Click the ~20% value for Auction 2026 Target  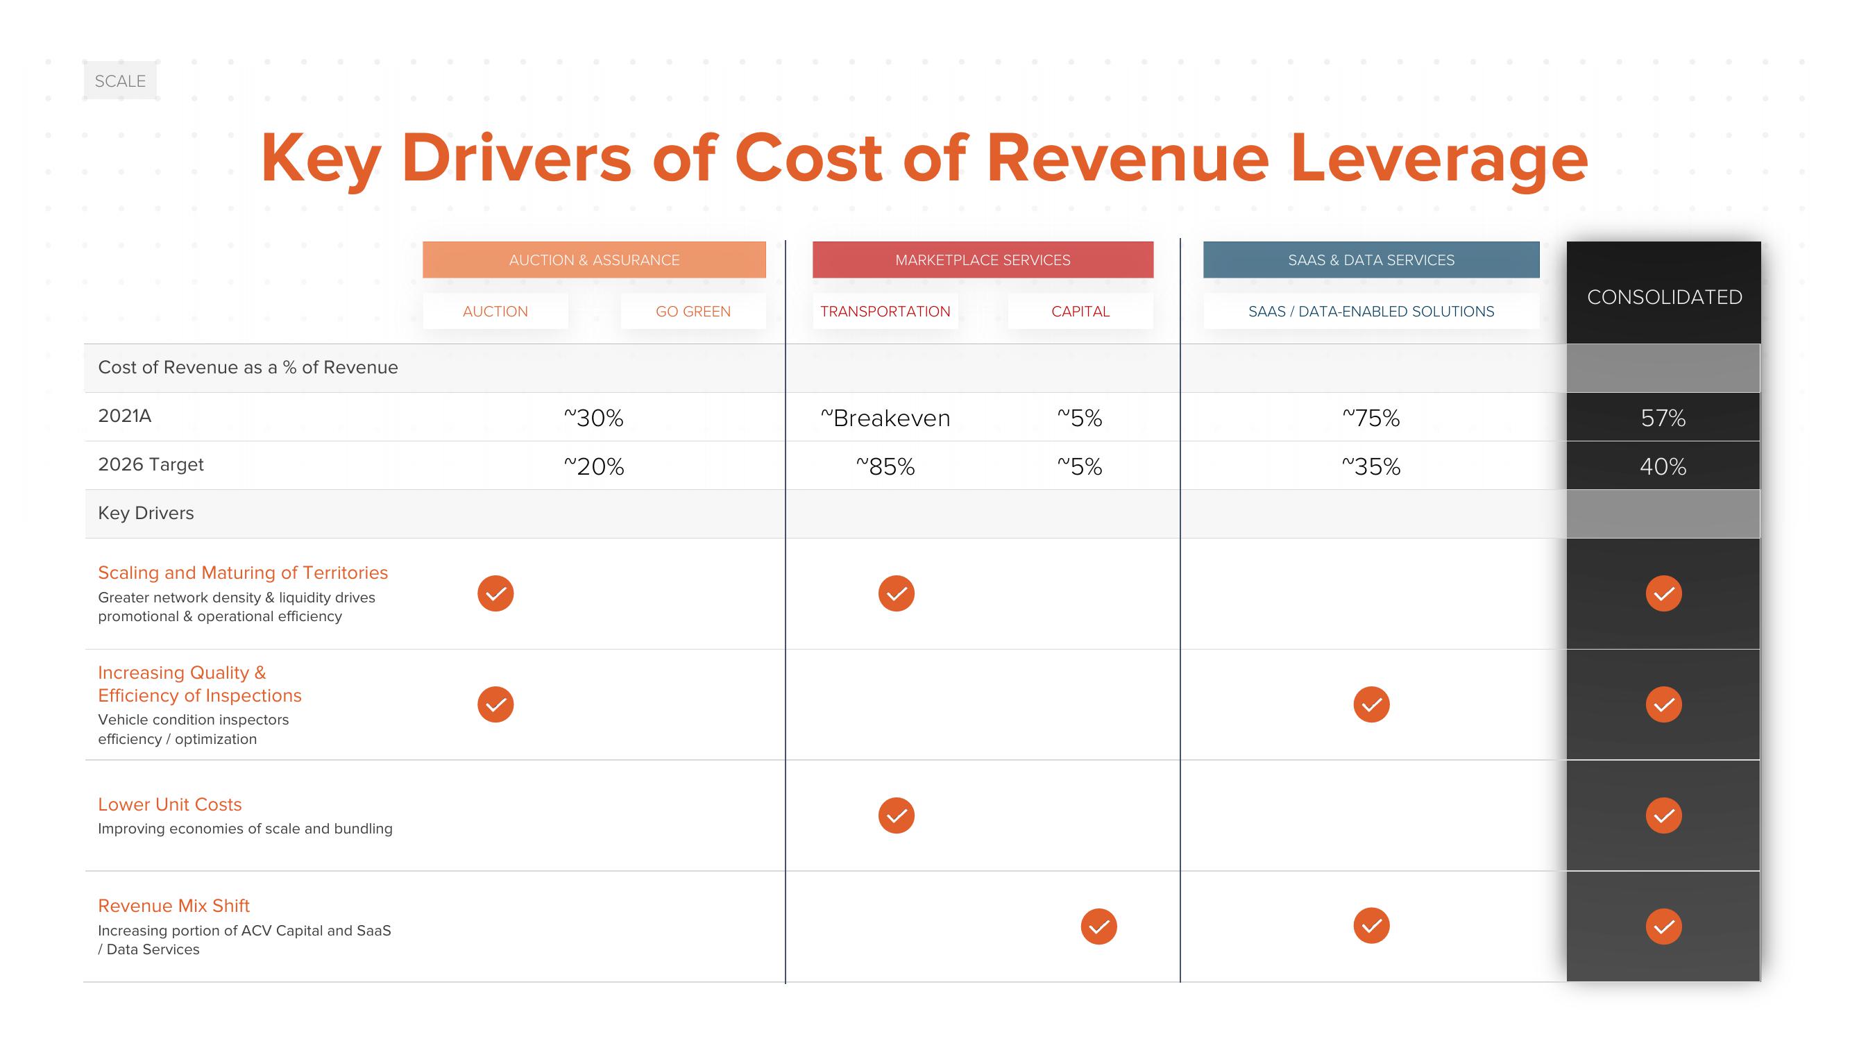coord(593,467)
